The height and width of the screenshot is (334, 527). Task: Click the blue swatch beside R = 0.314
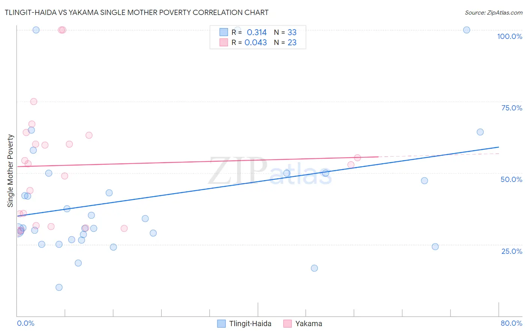[224, 32]
